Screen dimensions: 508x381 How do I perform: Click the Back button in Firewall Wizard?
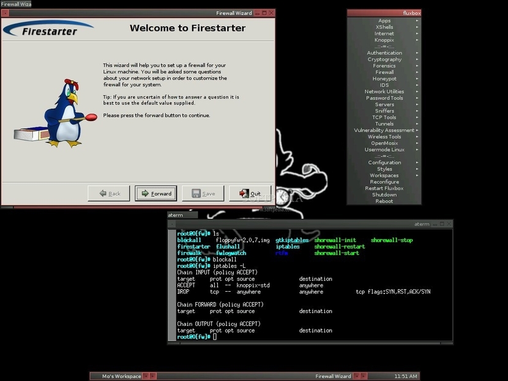click(x=108, y=193)
